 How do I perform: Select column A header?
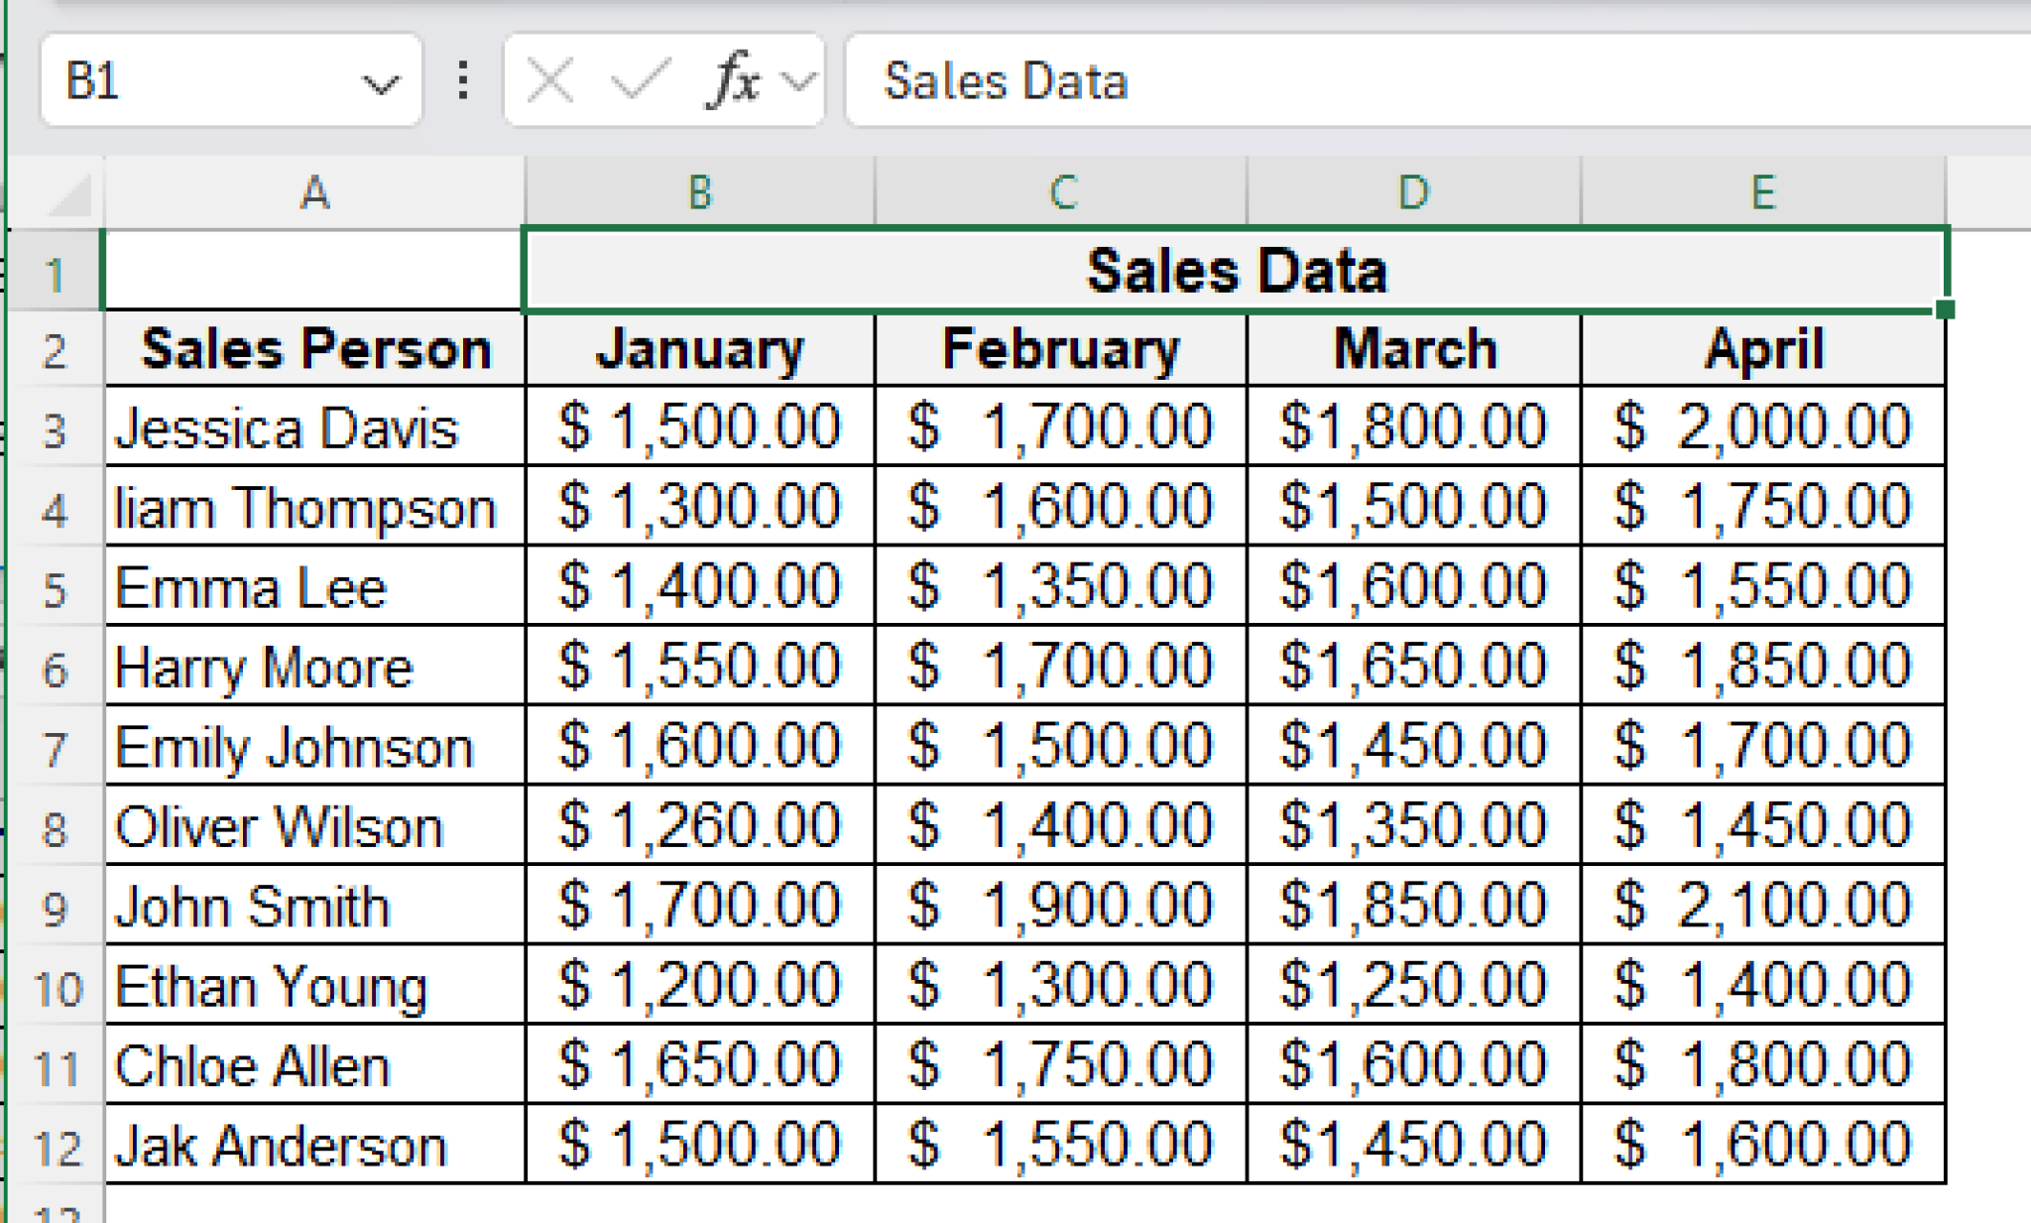pos(314,192)
